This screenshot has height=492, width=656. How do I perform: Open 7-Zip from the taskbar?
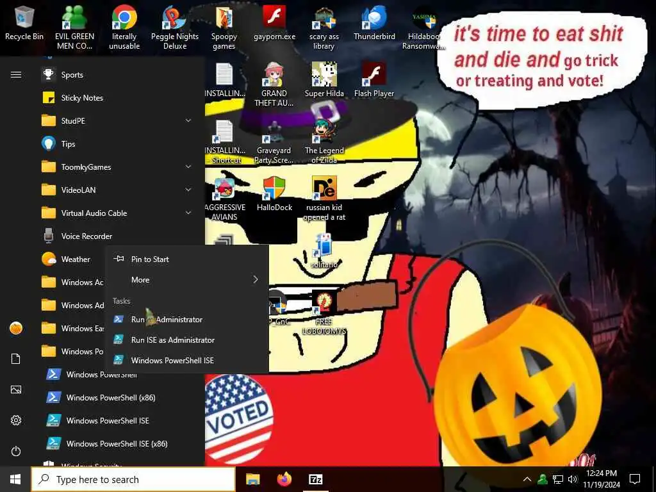(x=315, y=479)
